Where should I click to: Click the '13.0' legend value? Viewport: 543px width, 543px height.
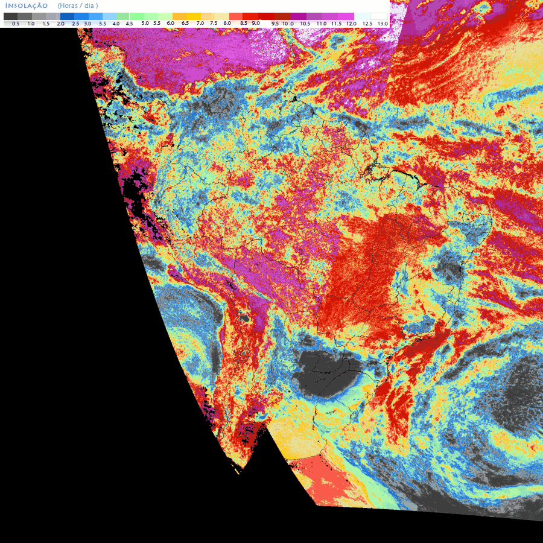(383, 24)
